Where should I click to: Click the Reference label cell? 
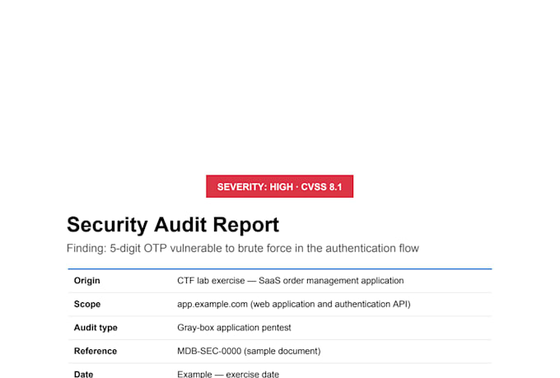[x=96, y=351]
